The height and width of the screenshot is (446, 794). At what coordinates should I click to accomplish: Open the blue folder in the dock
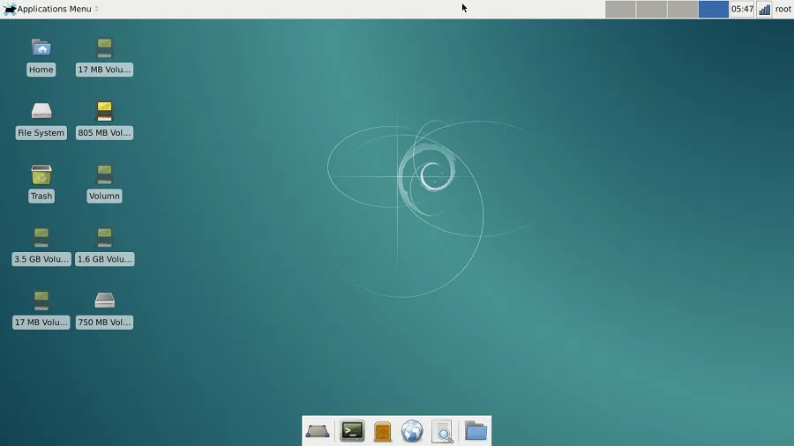click(x=476, y=431)
